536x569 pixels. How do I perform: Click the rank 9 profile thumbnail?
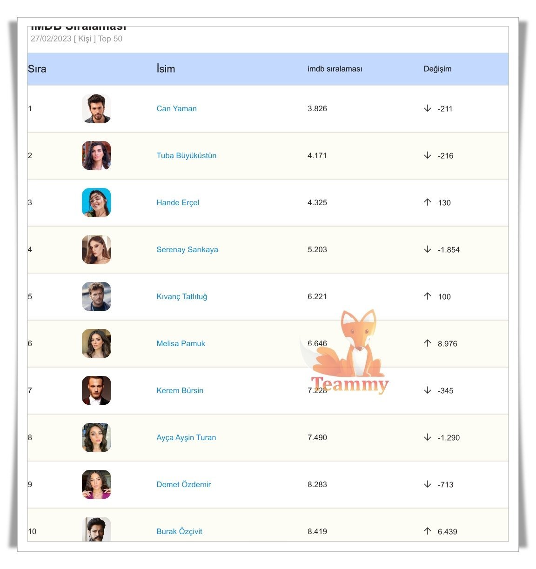[96, 484]
